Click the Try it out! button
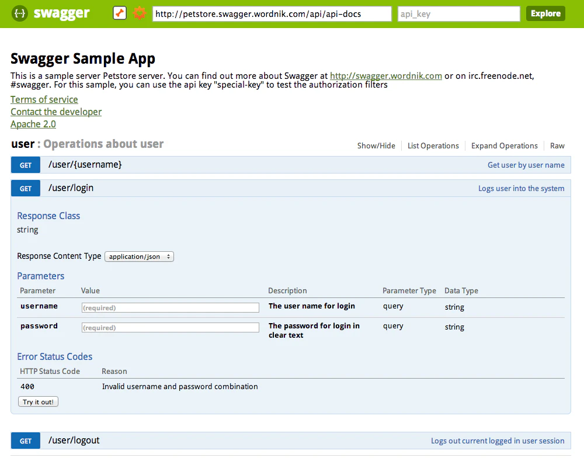584x461 pixels. click(38, 402)
